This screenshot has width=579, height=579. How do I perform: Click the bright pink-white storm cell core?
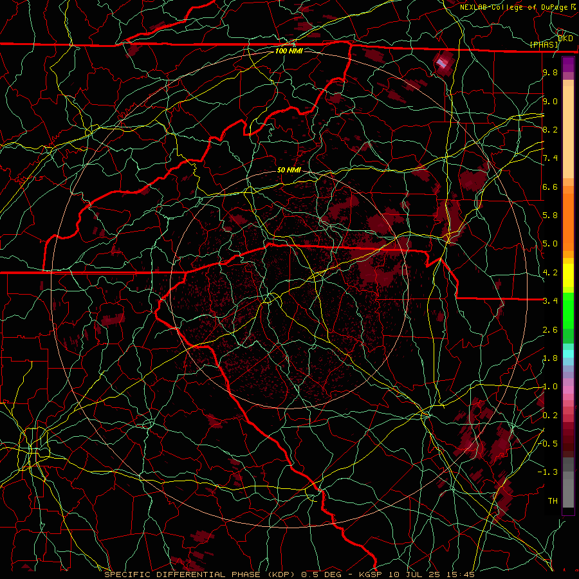(441, 63)
